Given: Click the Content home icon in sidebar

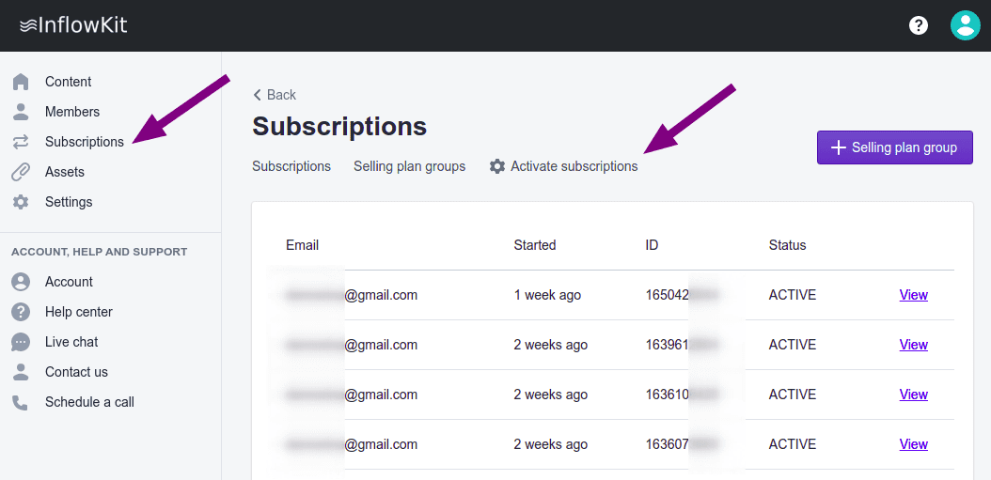Looking at the screenshot, I should click(x=21, y=82).
